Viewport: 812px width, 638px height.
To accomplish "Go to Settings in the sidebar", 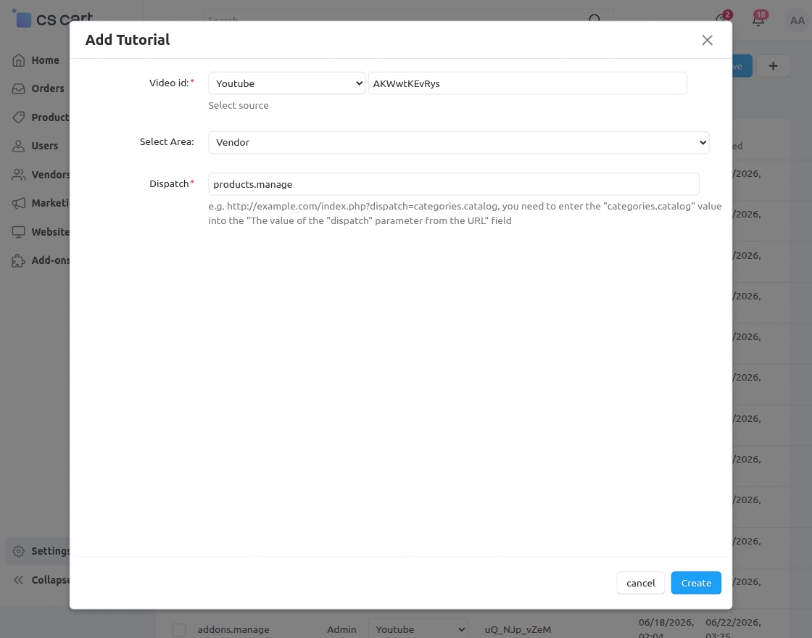I will [39, 551].
